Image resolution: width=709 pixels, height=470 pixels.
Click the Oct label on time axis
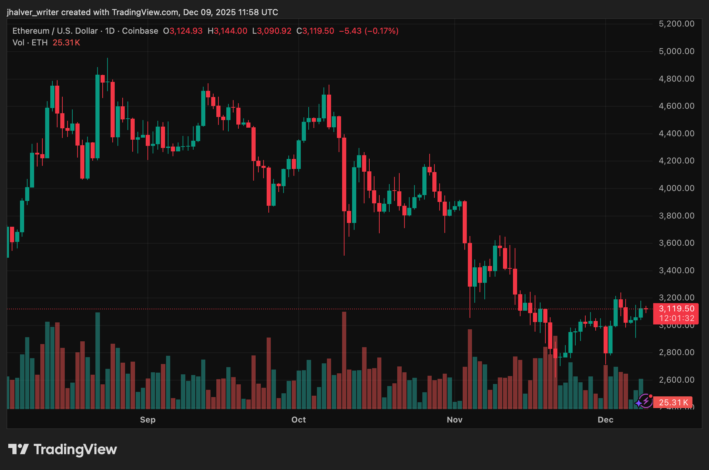click(298, 420)
